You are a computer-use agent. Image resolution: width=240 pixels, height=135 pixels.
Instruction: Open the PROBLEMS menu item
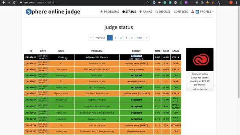110,12
